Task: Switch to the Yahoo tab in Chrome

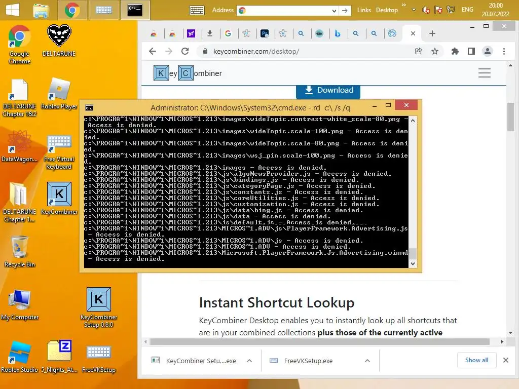Action: pos(191,33)
